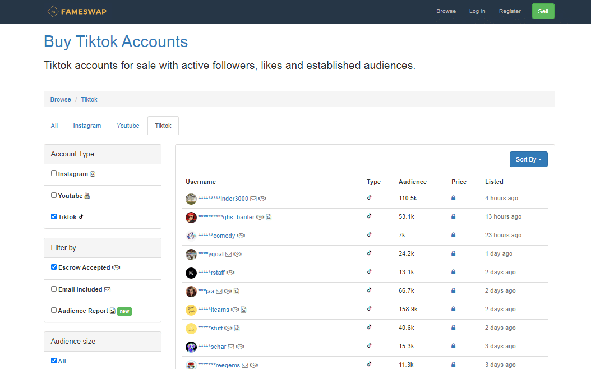Image resolution: width=591 pixels, height=369 pixels.
Task: Click price lock icon for ghs_banter
Action: coord(454,216)
